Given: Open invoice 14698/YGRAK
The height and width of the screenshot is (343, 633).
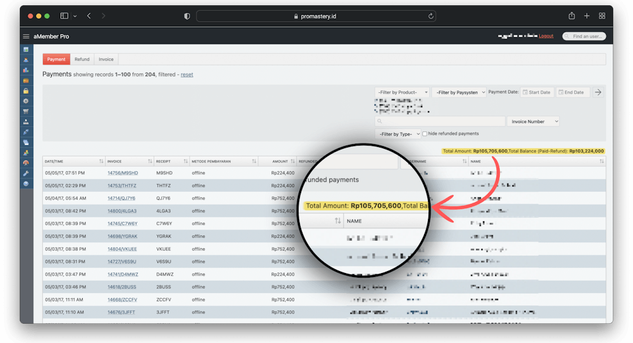Looking at the screenshot, I should point(122,237).
